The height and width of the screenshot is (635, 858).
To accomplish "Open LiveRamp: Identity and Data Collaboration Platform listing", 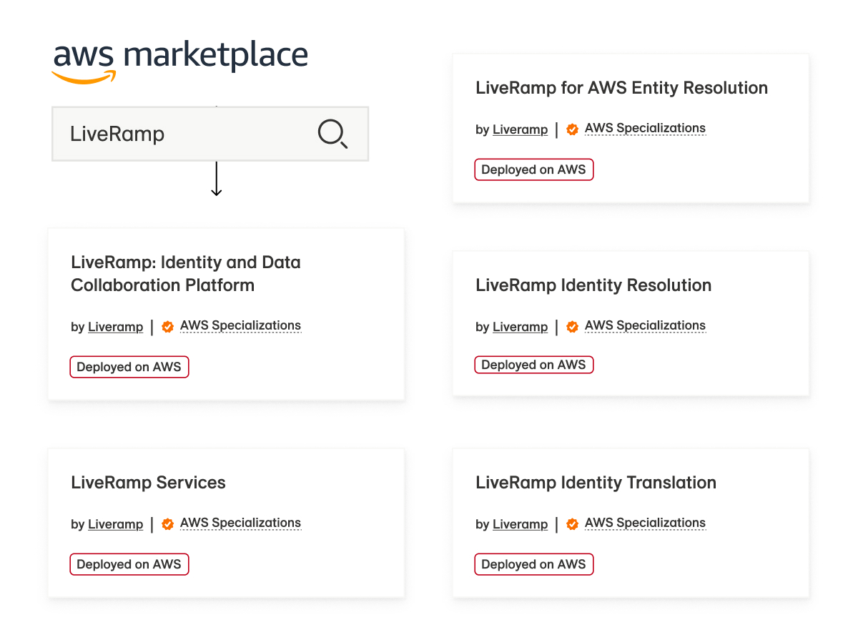I will (186, 274).
